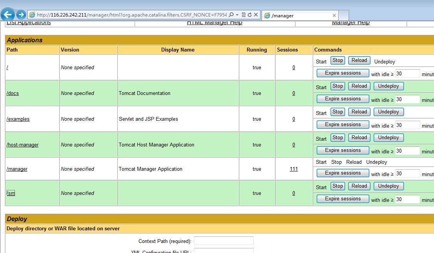Open a new tab with the blank tab button

[344, 15]
